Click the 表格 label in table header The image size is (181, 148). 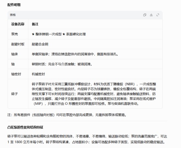coord(13,15)
